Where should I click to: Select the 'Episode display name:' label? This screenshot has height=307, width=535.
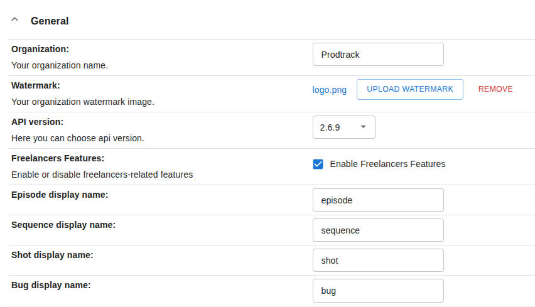[x=60, y=195]
